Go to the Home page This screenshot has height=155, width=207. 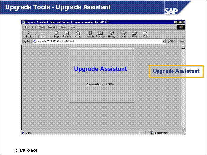click(78, 34)
